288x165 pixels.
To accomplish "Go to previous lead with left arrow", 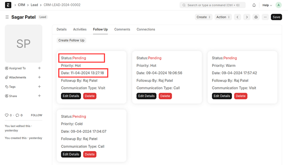I will (x=238, y=17).
